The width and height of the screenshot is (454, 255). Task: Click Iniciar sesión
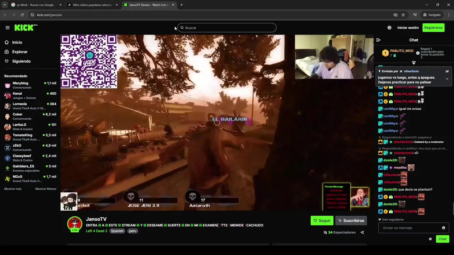pos(408,28)
